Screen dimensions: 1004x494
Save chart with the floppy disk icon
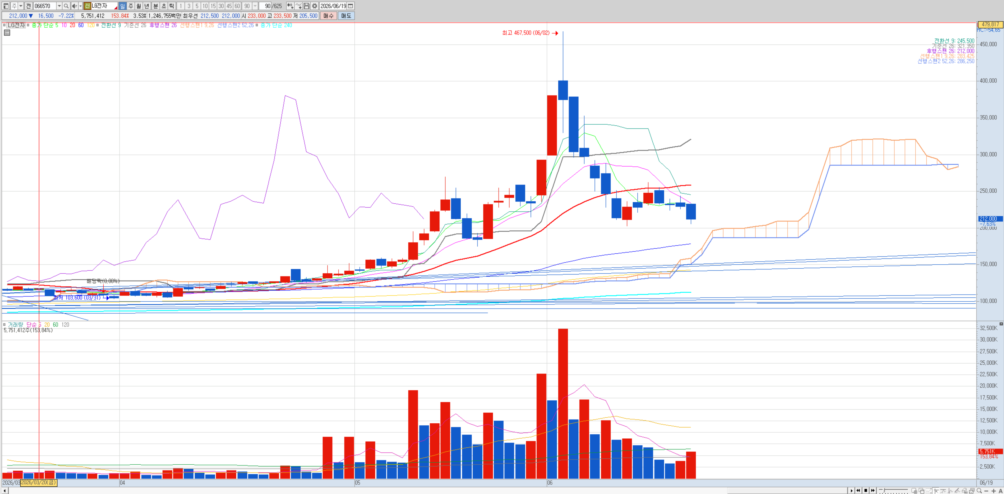[306, 6]
